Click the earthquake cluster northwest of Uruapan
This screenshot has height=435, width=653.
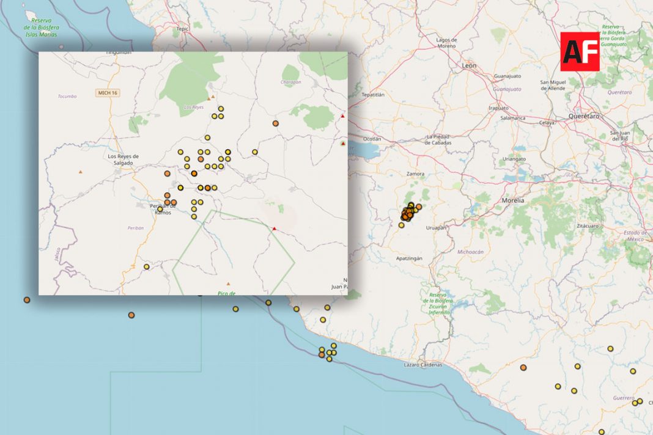coord(408,212)
